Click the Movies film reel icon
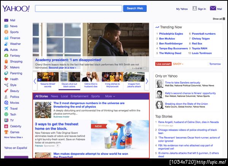 [x=6, y=103]
